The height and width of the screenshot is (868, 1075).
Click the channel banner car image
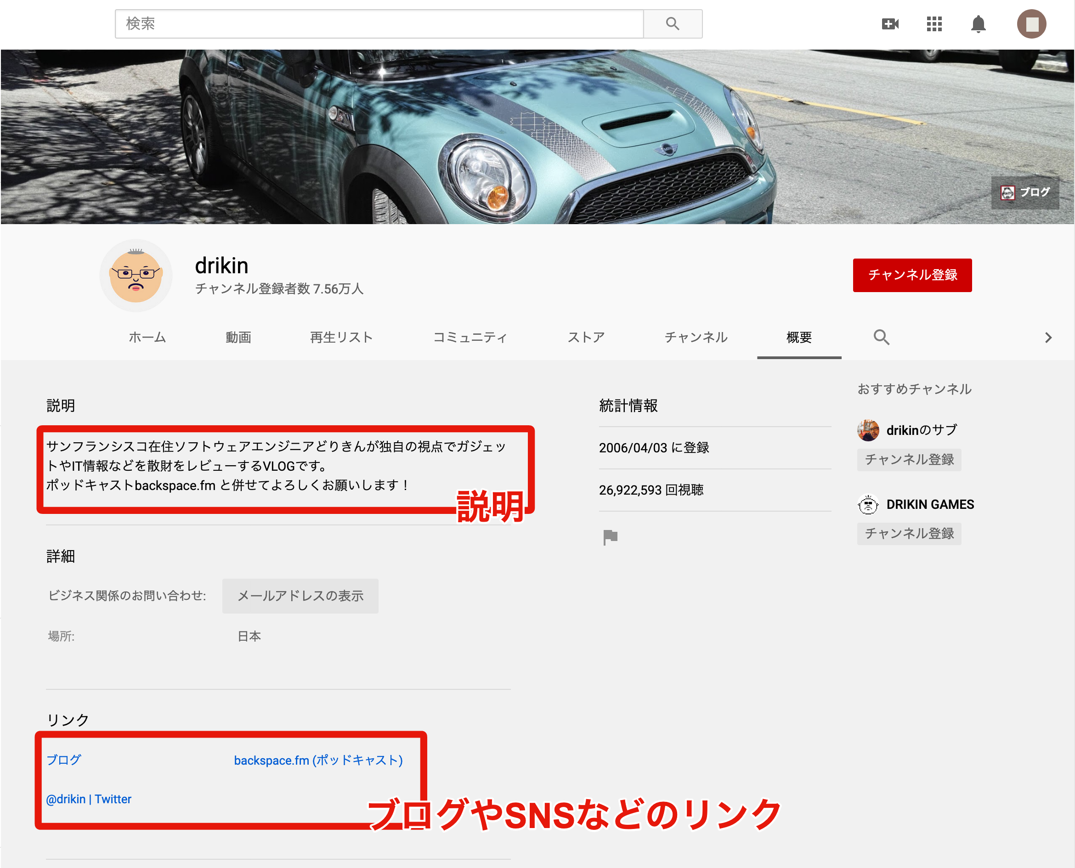click(x=537, y=136)
